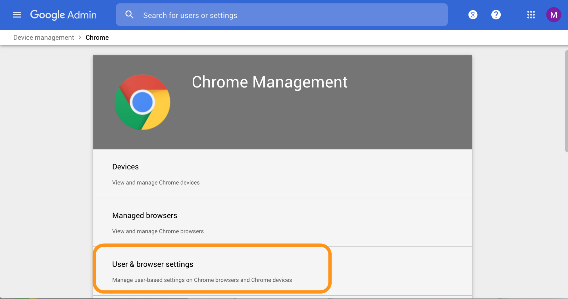Open the hourglass tasks icon
This screenshot has width=568, height=299.
[473, 15]
